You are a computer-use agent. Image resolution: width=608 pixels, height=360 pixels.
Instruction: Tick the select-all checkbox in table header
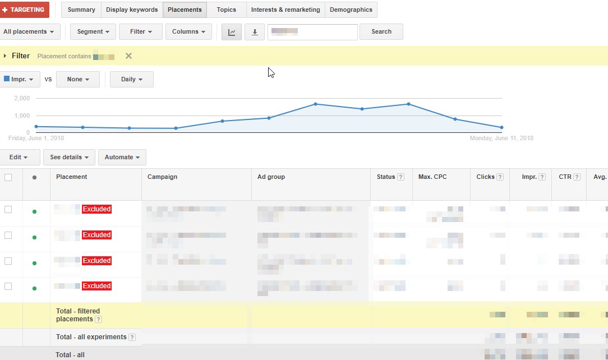[x=8, y=178]
